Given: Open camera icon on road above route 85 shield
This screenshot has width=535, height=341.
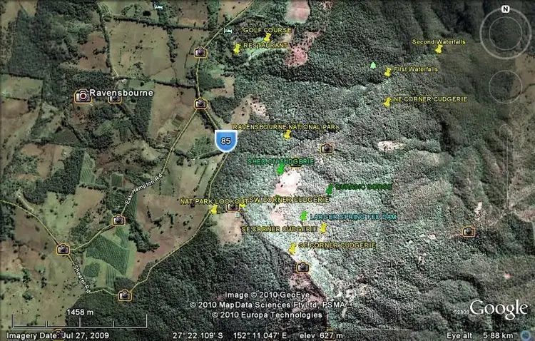Looking at the screenshot, I should click(200, 103).
